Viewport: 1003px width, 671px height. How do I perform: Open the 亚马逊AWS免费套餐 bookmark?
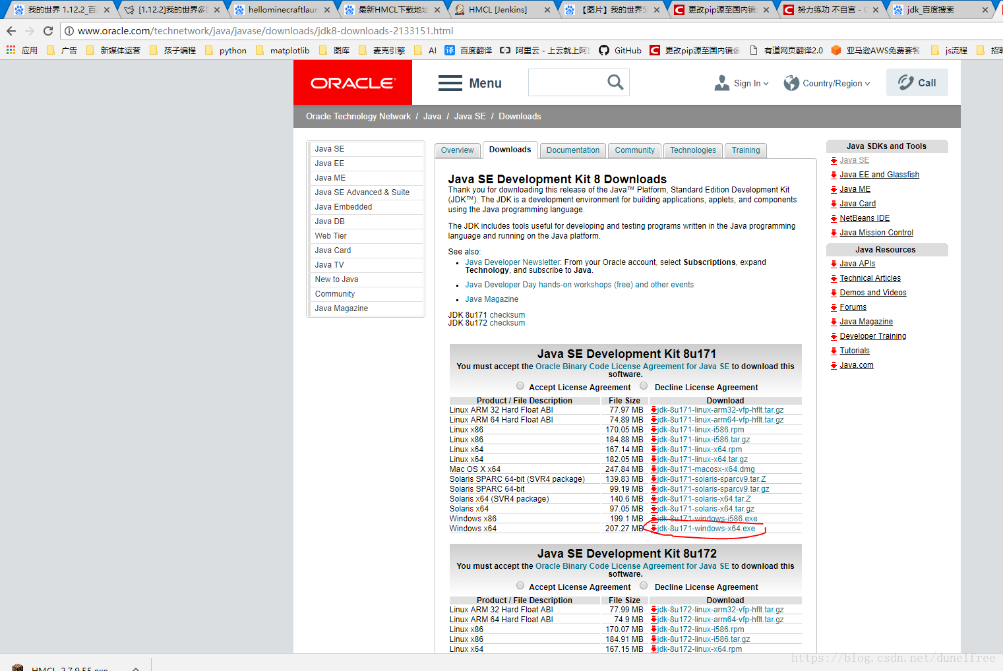coord(875,50)
